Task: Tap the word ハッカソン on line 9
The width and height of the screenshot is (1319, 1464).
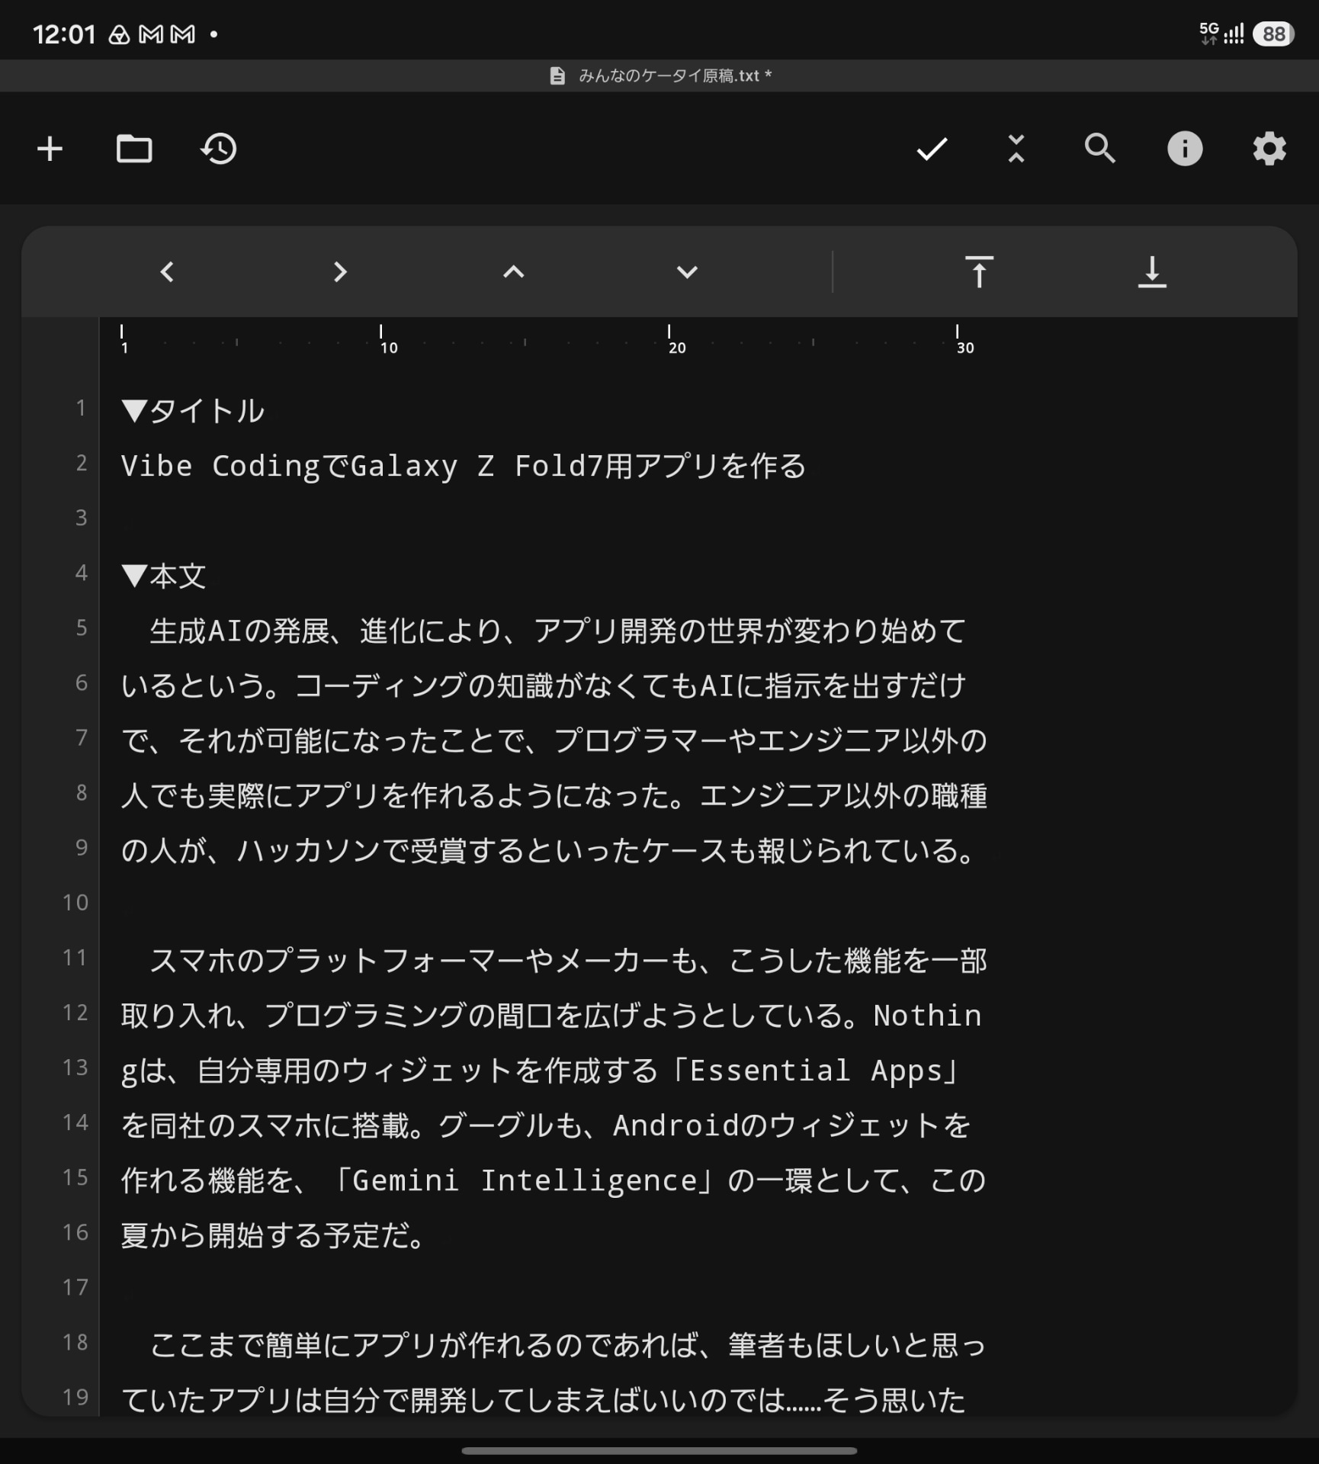Action: tap(308, 850)
